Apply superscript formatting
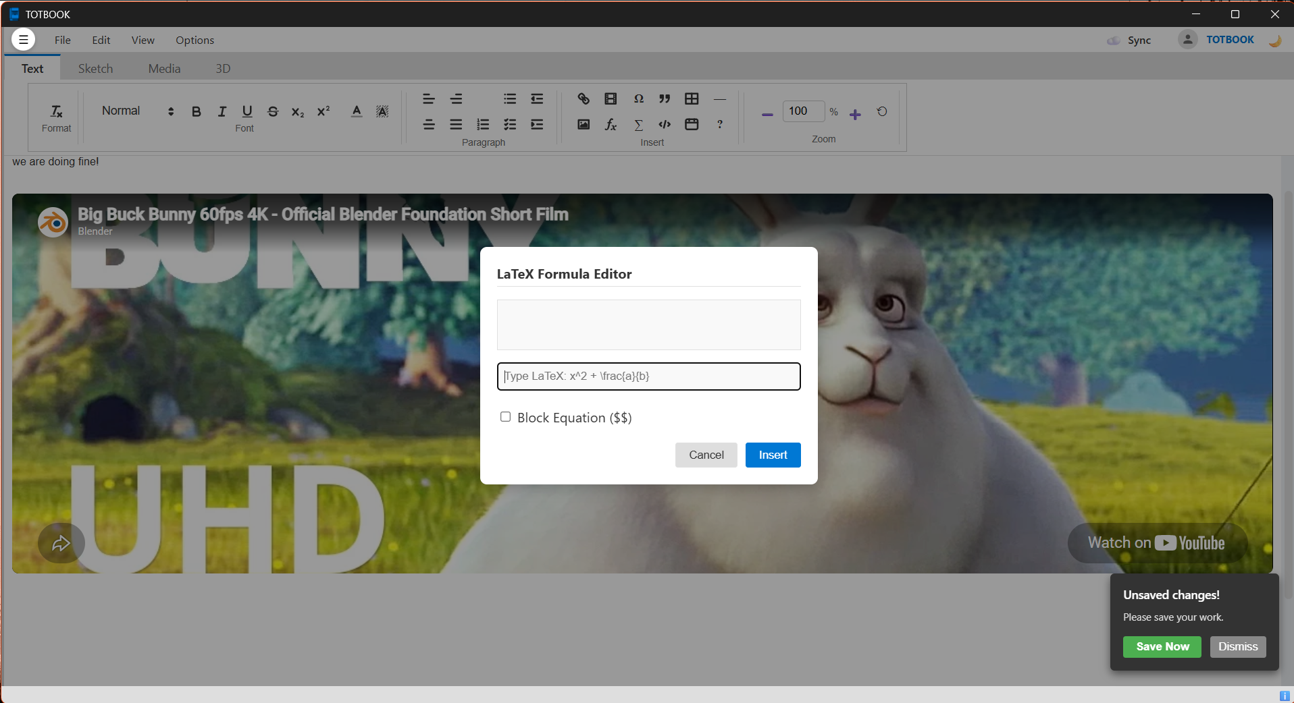 click(323, 111)
